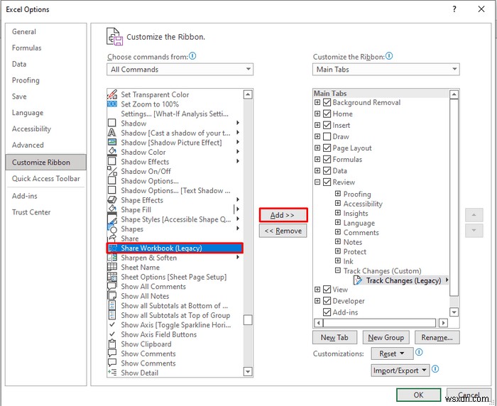The width and height of the screenshot is (497, 406).
Task: Confirm with the OK button
Action: tap(418, 395)
